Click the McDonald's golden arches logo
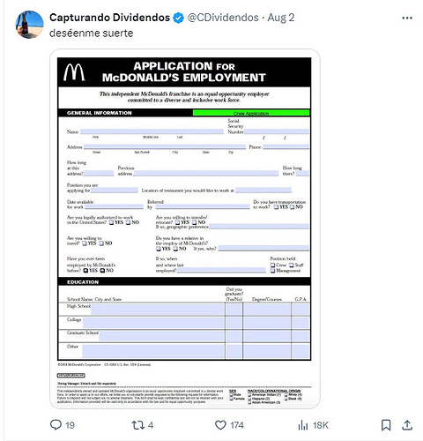 click(74, 72)
